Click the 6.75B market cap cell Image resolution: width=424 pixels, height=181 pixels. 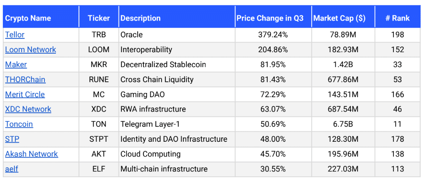[343, 124]
